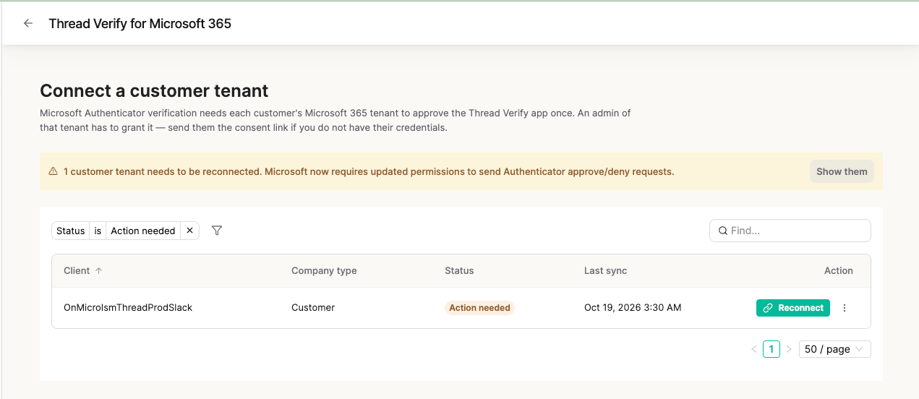Screen dimensions: 919x399
Task: Click the Company type column header
Action: click(324, 270)
